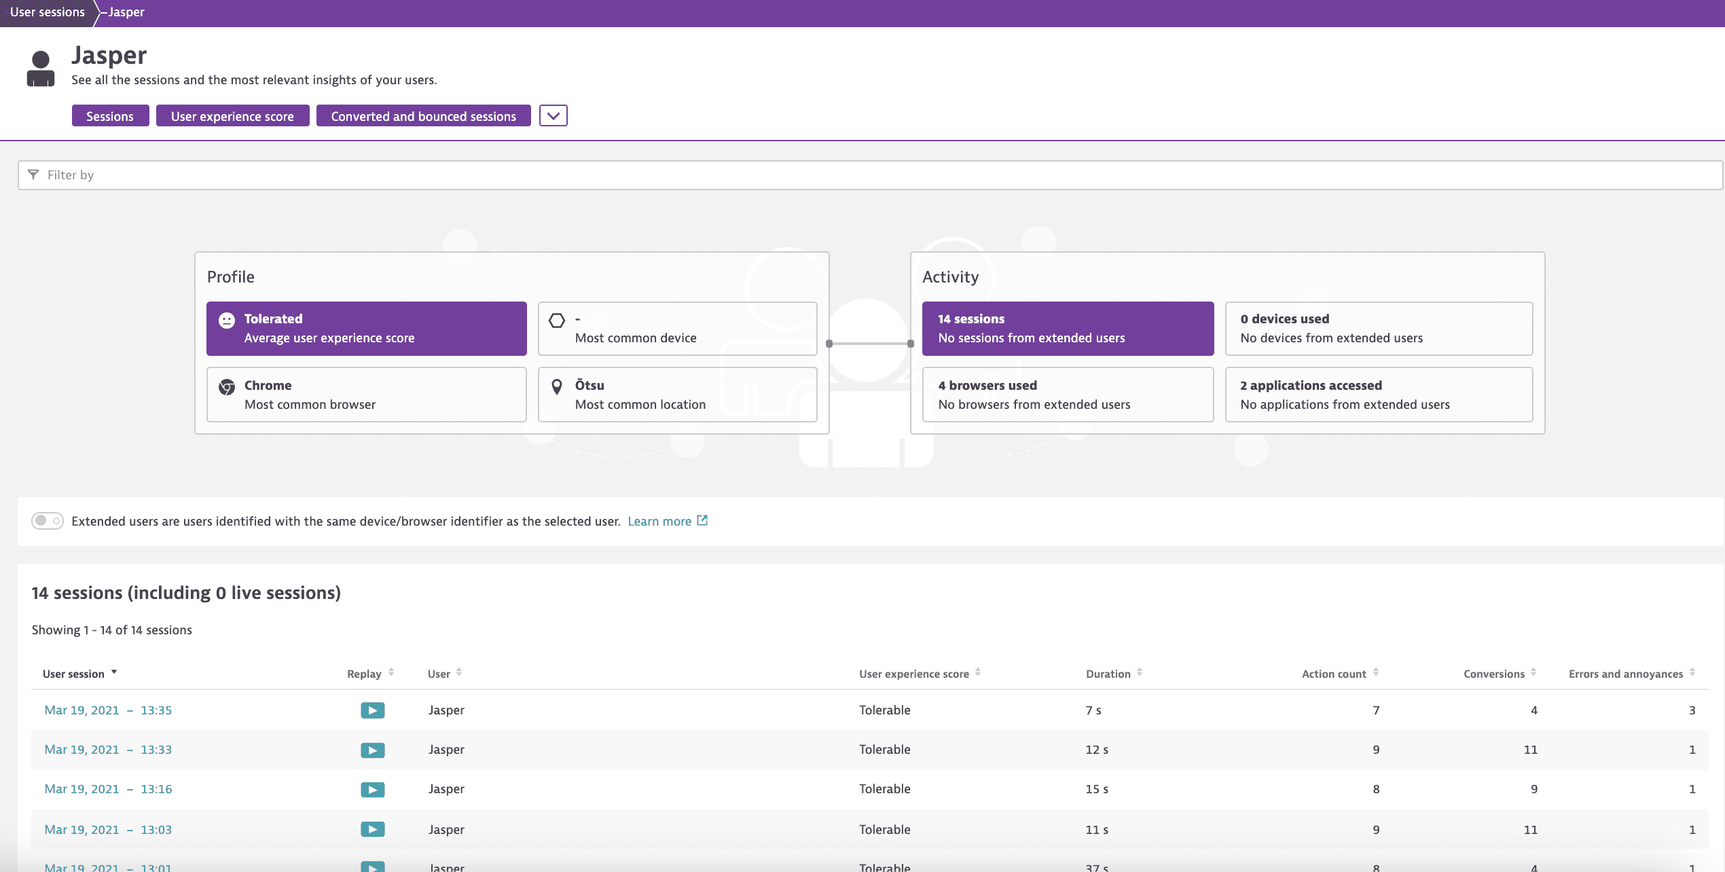The image size is (1725, 872).
Task: Click the Tolerated face emoji icon
Action: pyautogui.click(x=227, y=321)
